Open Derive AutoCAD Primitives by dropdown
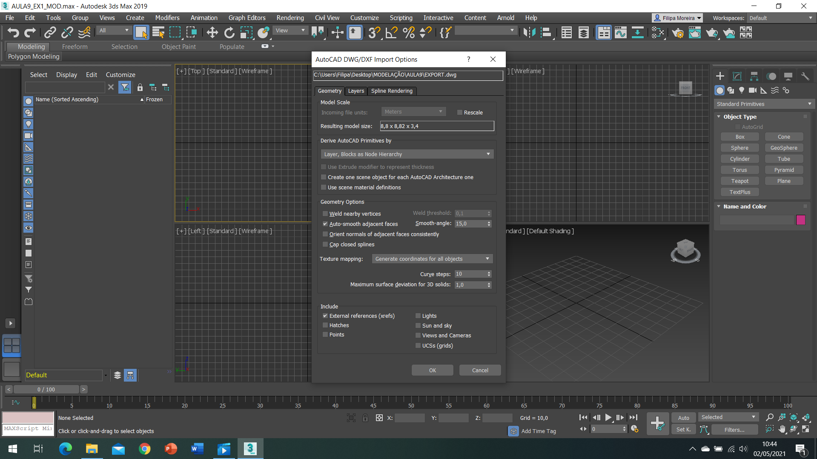817x459 pixels. click(407, 154)
